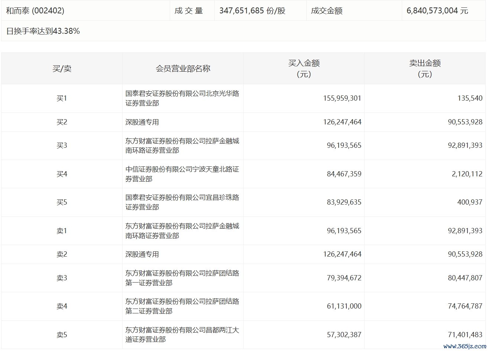
Task: Click 拉萨金融城南环路证券营业部 in the 卖1 row
Action: tap(182, 231)
